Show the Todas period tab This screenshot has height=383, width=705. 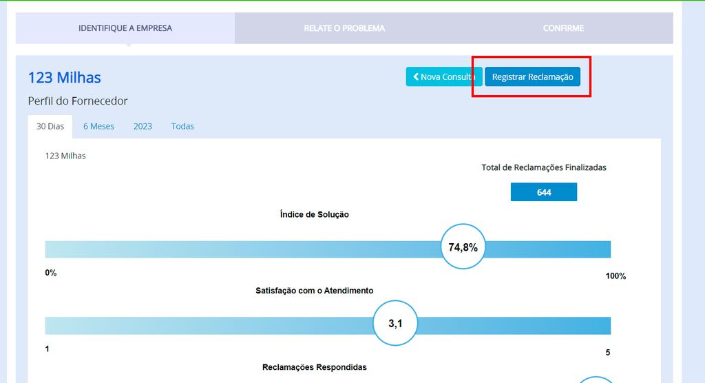pyautogui.click(x=182, y=127)
